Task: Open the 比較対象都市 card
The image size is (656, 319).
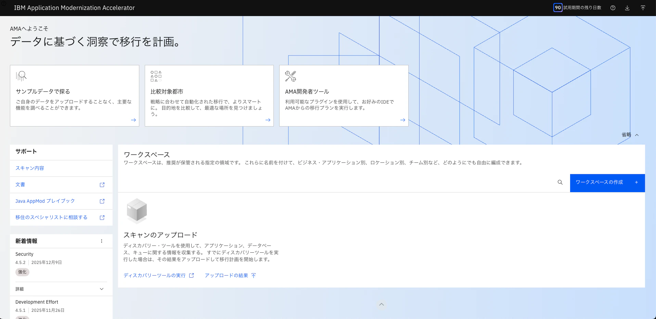Action: click(209, 96)
